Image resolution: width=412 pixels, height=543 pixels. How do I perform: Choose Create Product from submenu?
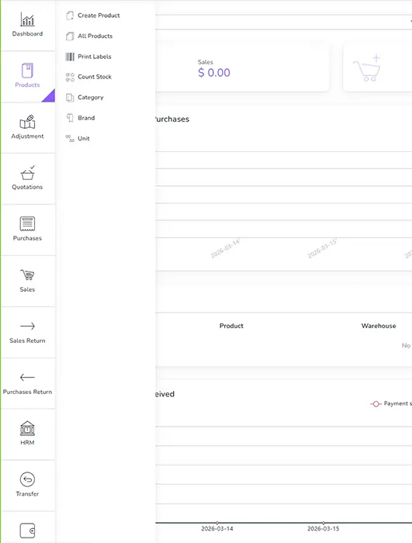pos(93,16)
